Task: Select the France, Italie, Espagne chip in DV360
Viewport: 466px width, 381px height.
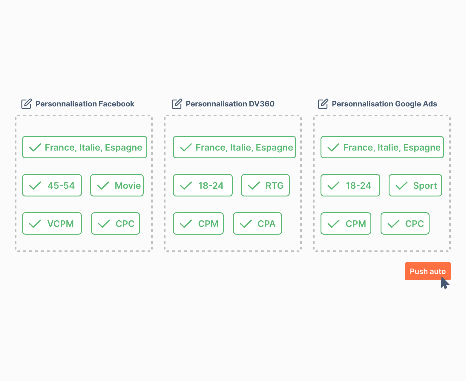Action: click(234, 147)
